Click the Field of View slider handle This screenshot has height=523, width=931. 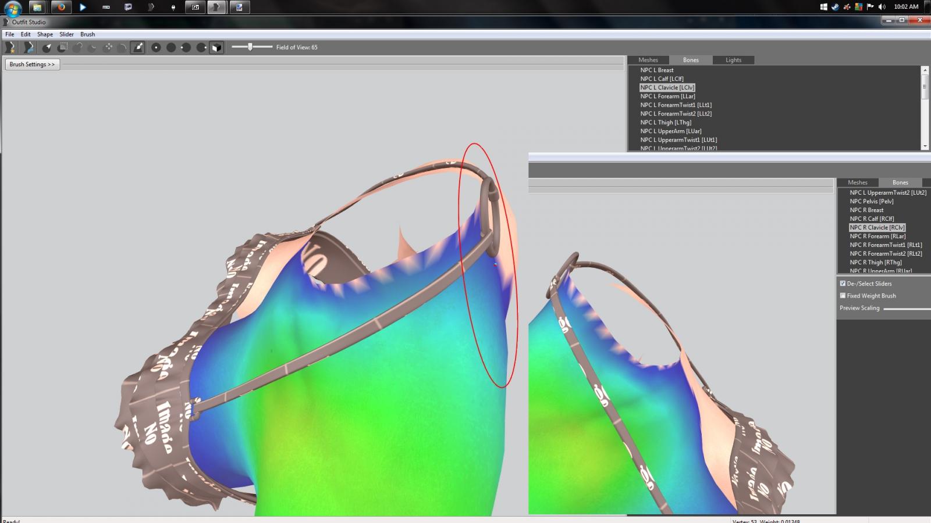pos(250,47)
